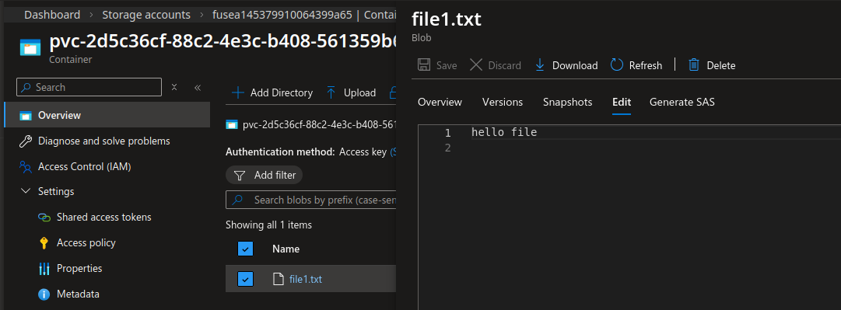The width and height of the screenshot is (841, 310).
Task: Collapse the Settings section chevron
Action: point(25,191)
